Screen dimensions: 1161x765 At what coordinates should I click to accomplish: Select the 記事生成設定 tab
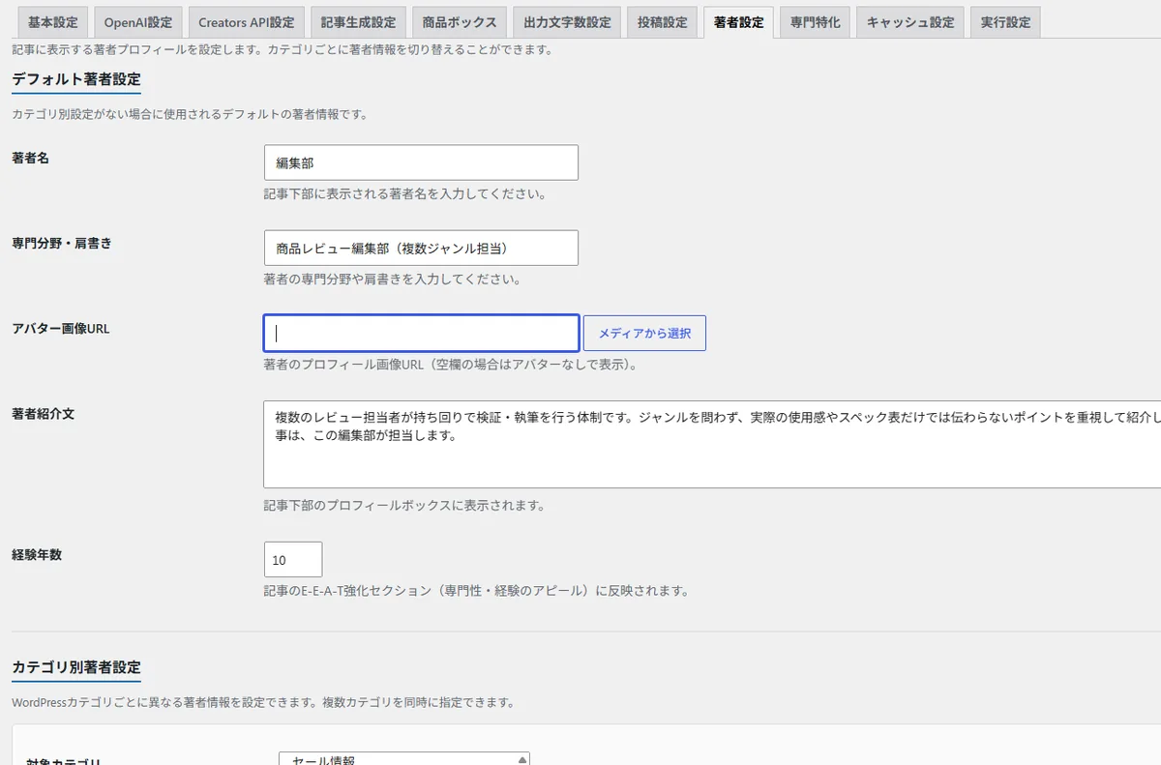358,22
